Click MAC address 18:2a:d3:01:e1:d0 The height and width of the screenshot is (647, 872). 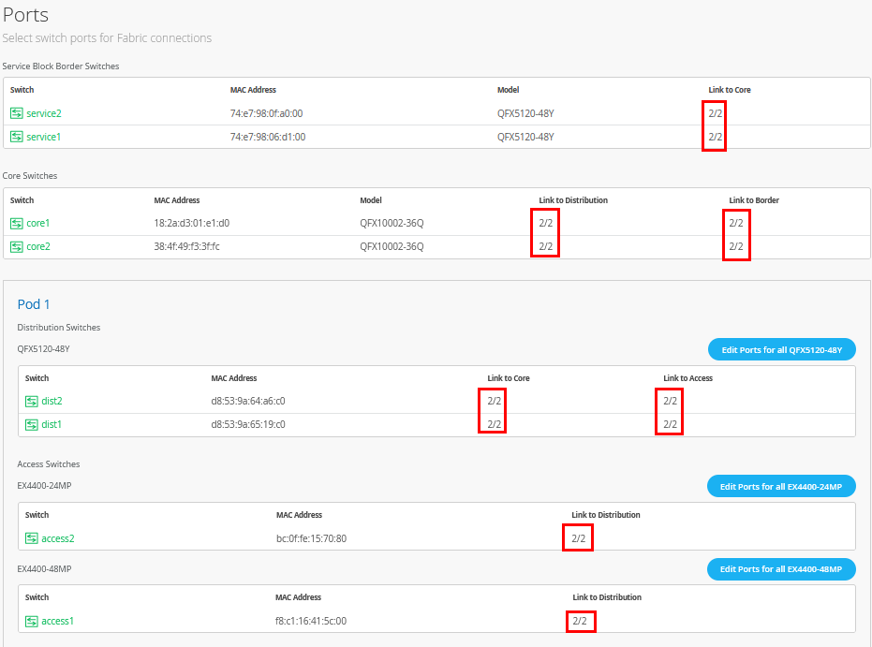pos(191,223)
